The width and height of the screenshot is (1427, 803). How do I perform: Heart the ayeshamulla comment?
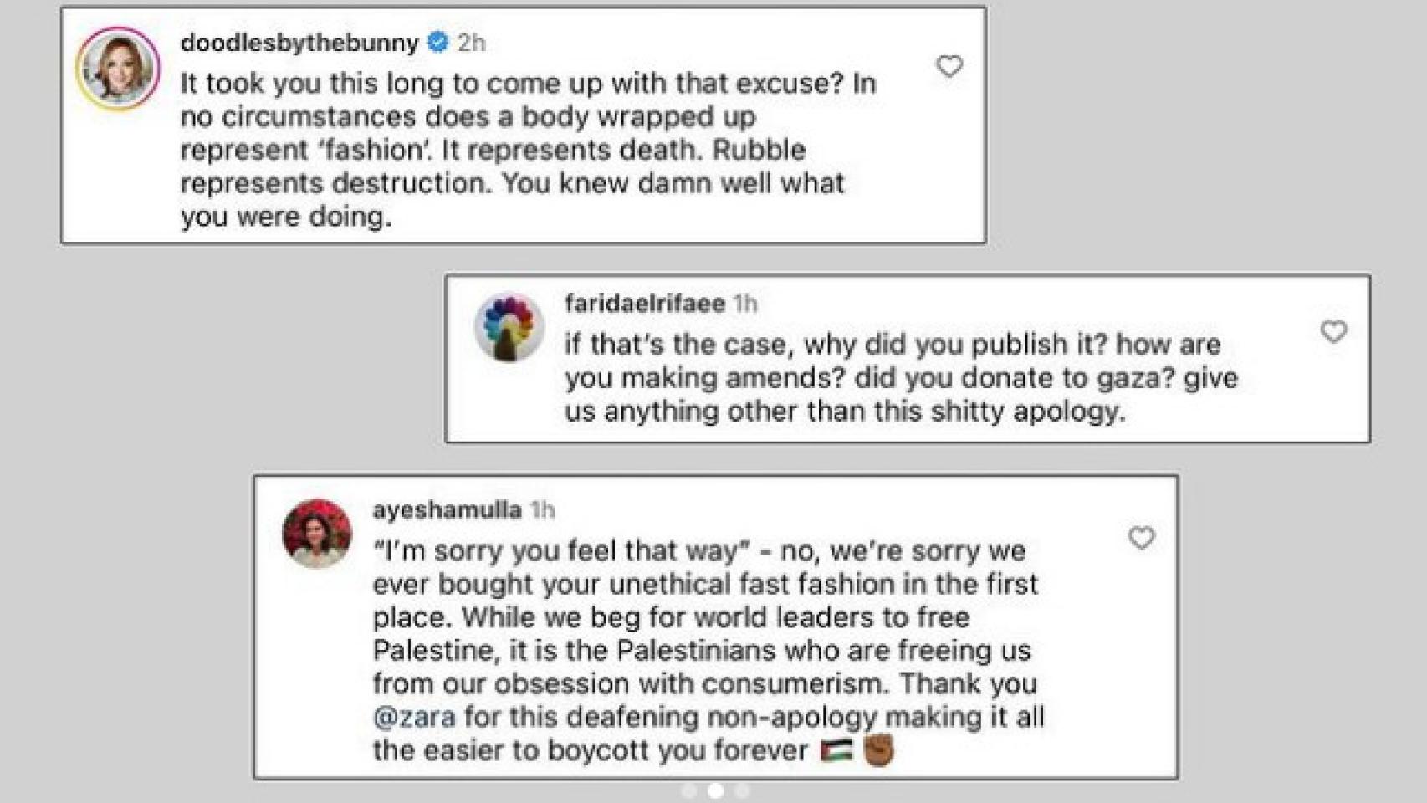[x=1141, y=538]
